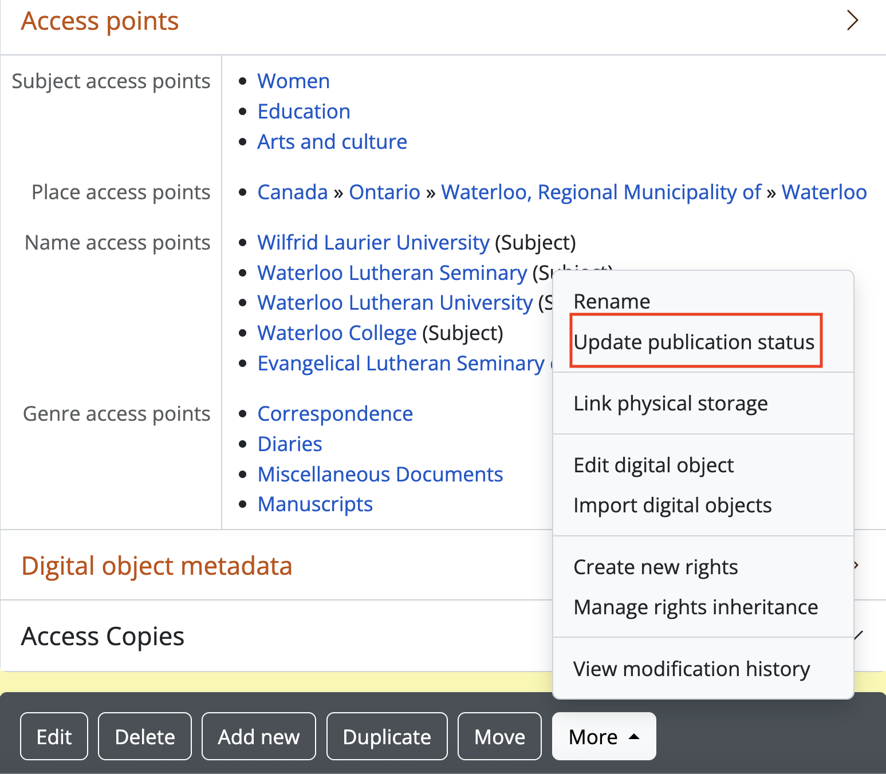Follow the Wilfrid Laurier University link
Screen dimensions: 886x774
[x=373, y=242]
